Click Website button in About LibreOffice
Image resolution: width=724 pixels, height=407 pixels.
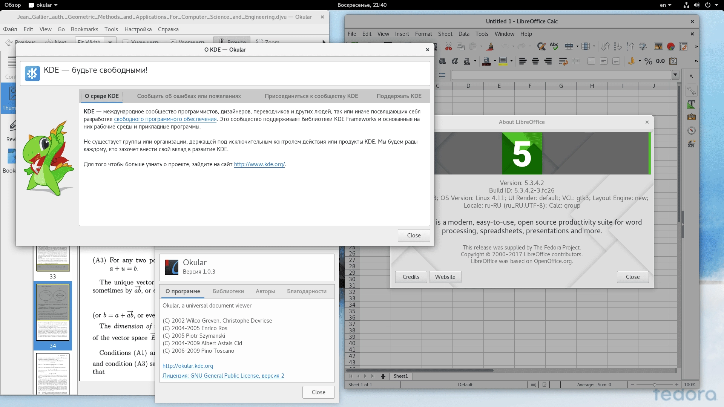(445, 277)
